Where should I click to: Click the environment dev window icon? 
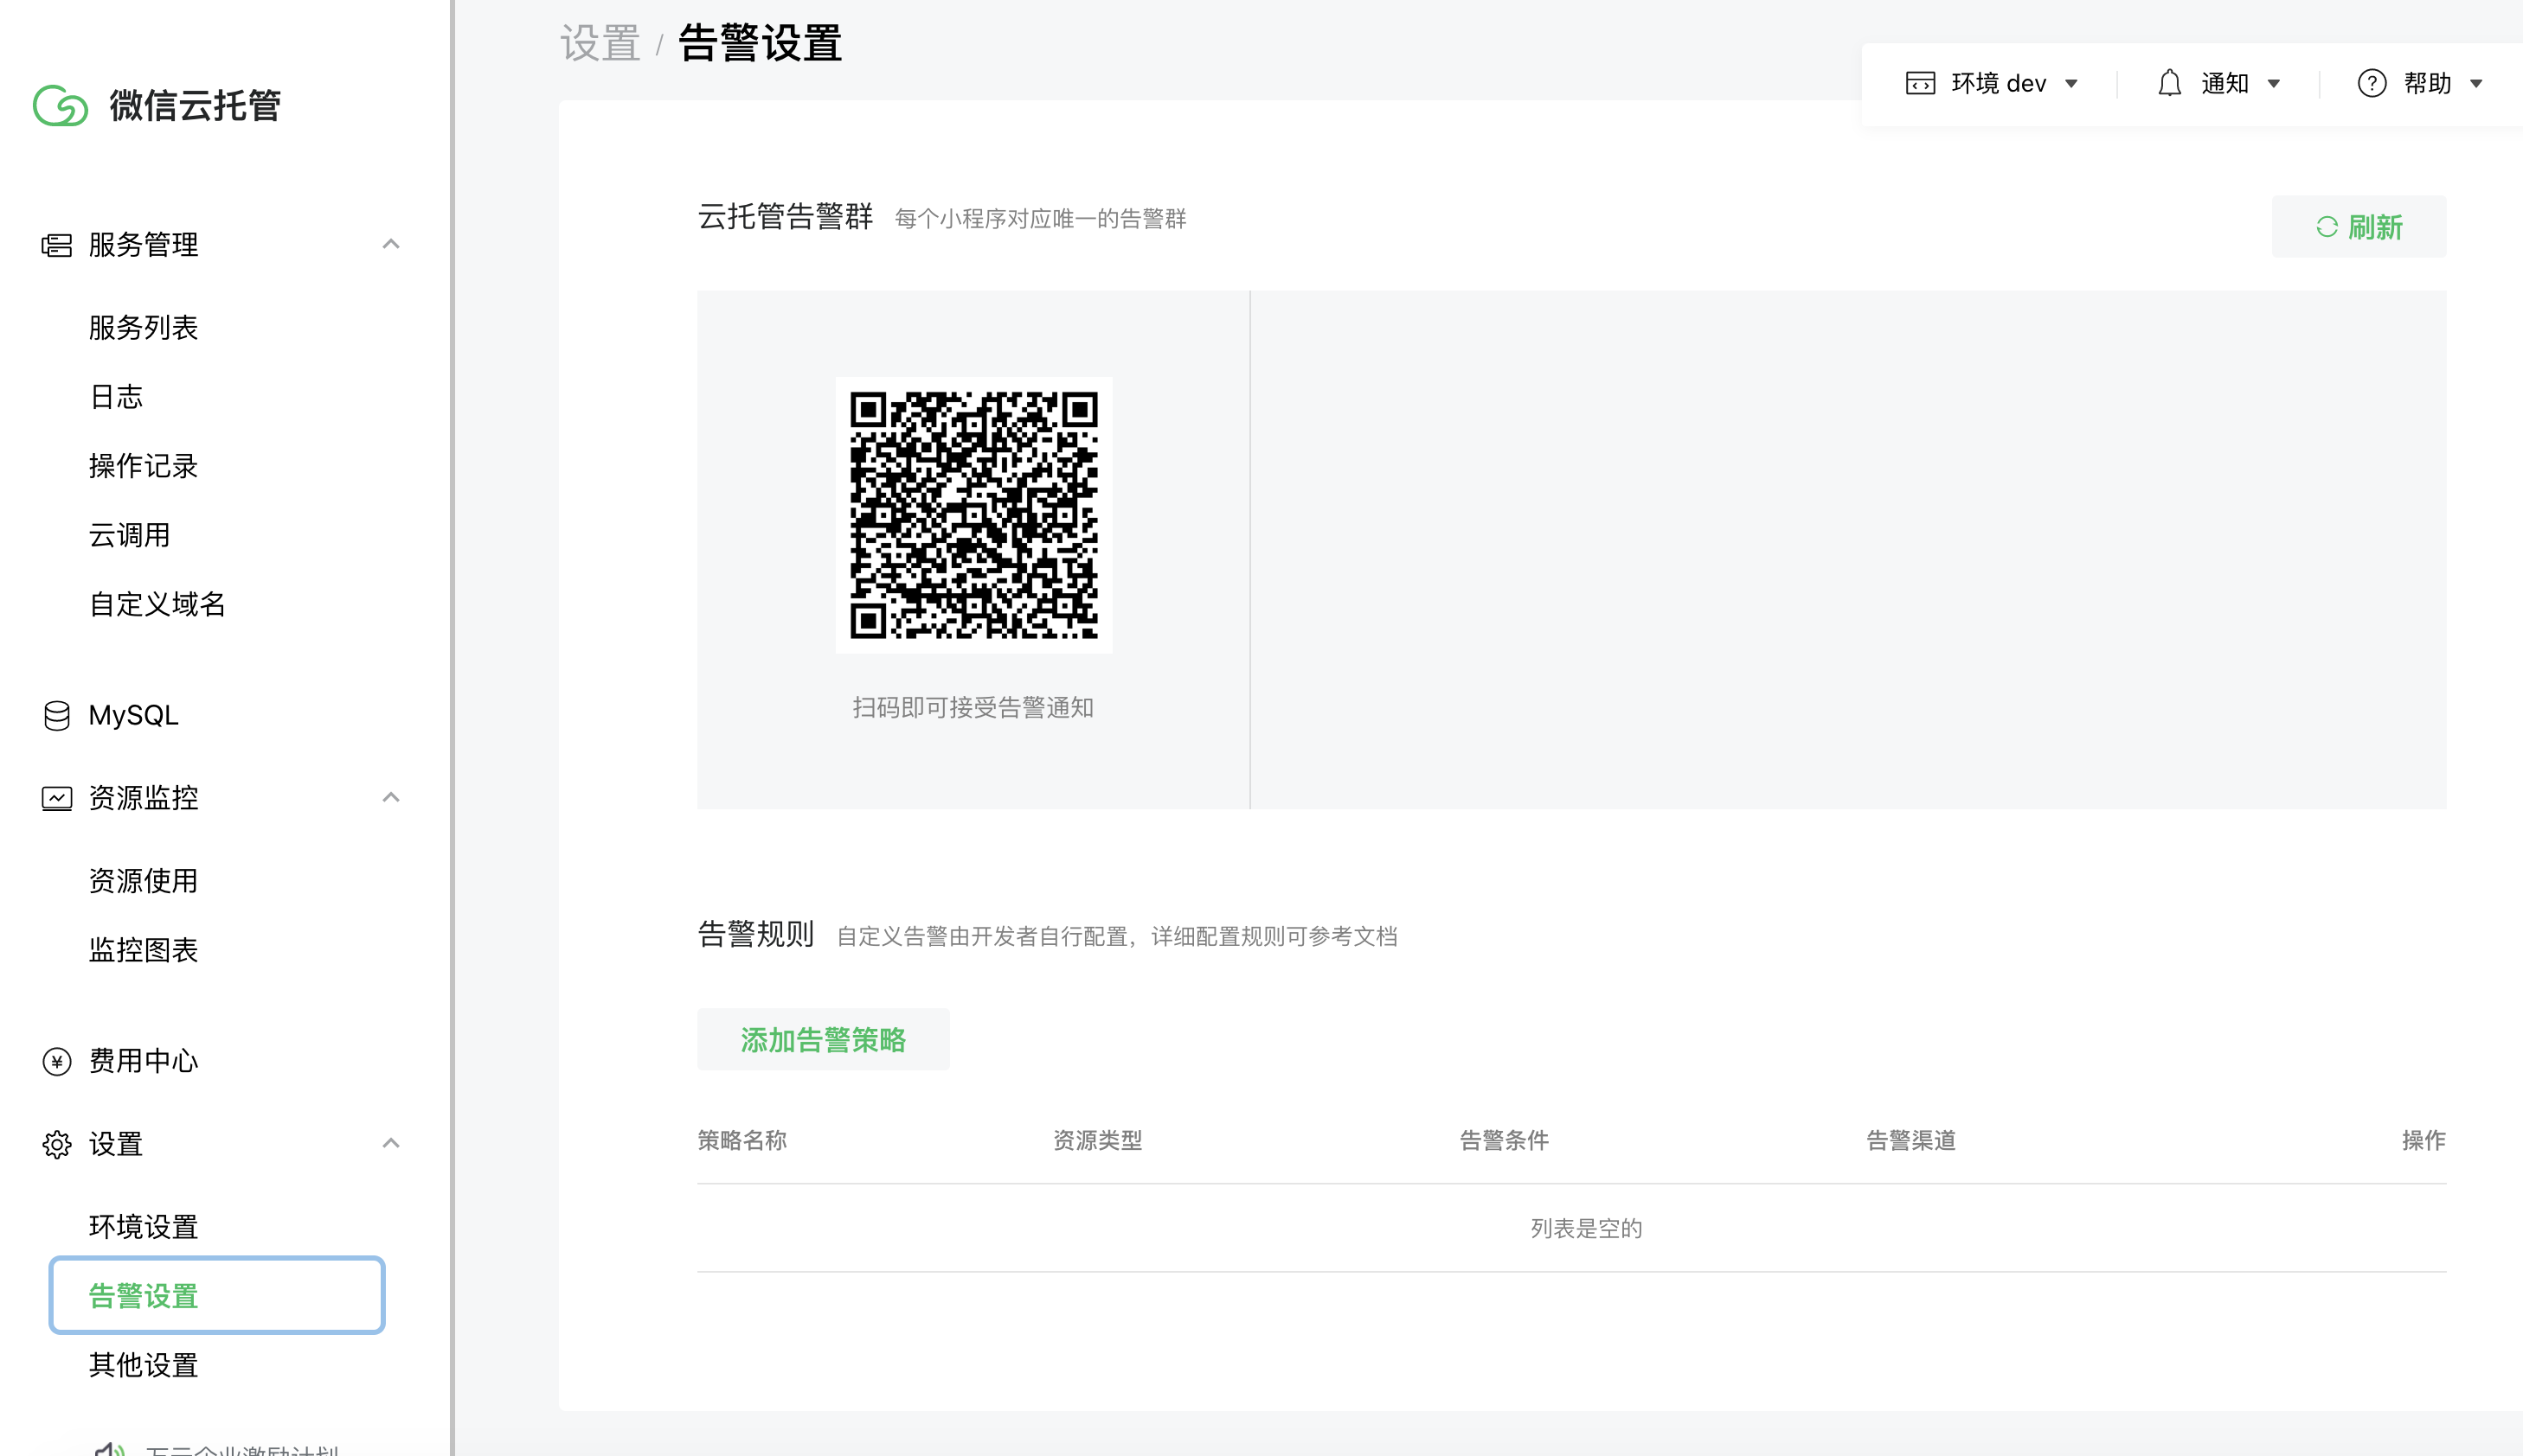(1920, 83)
